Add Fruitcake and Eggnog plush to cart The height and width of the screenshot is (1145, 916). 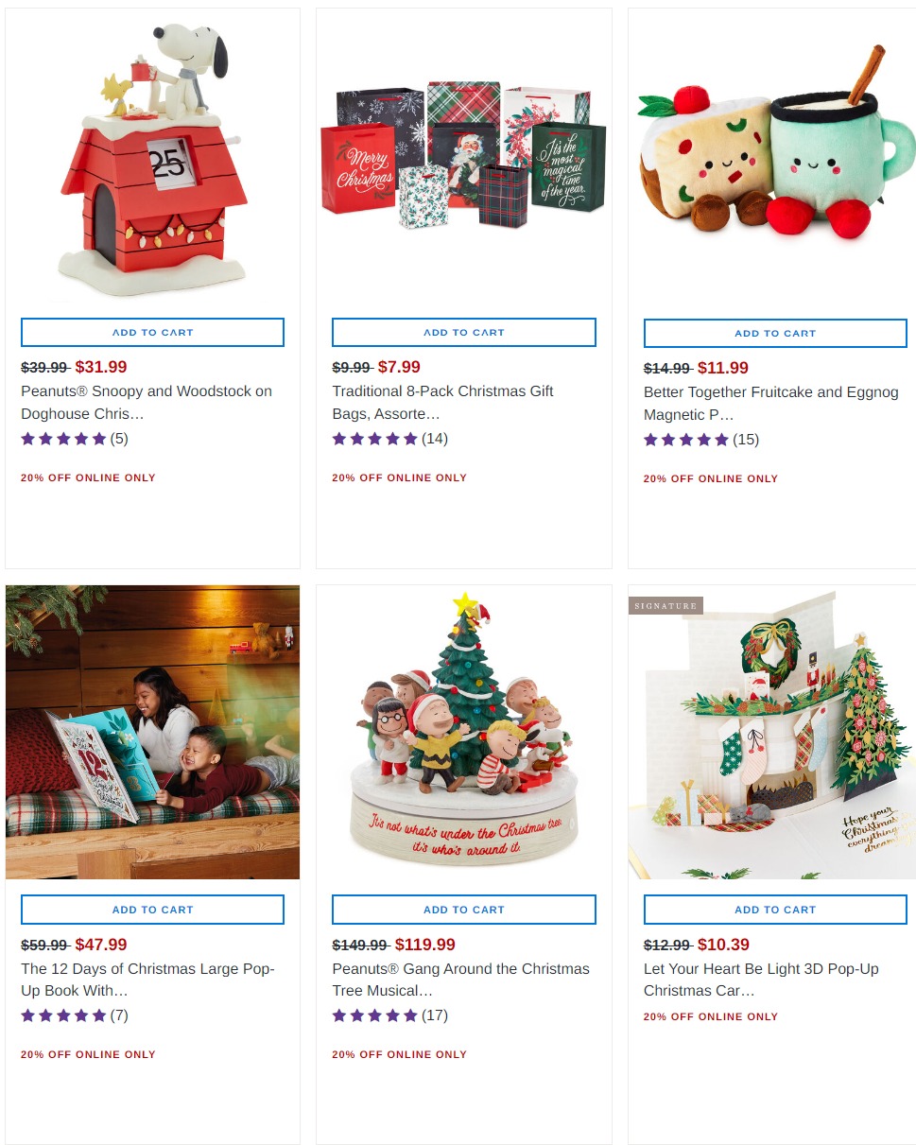coord(775,333)
